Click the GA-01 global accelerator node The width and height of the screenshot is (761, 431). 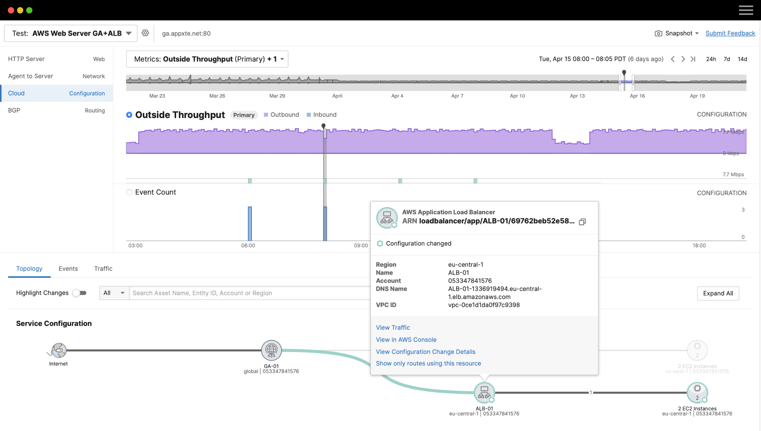[271, 350]
